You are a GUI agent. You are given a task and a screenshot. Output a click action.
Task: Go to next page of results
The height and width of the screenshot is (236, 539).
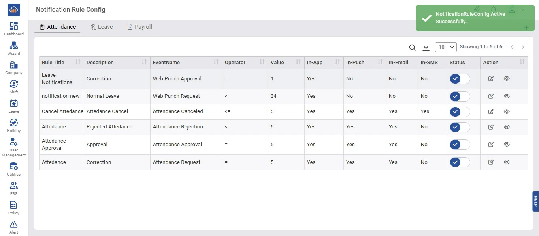[x=523, y=47]
